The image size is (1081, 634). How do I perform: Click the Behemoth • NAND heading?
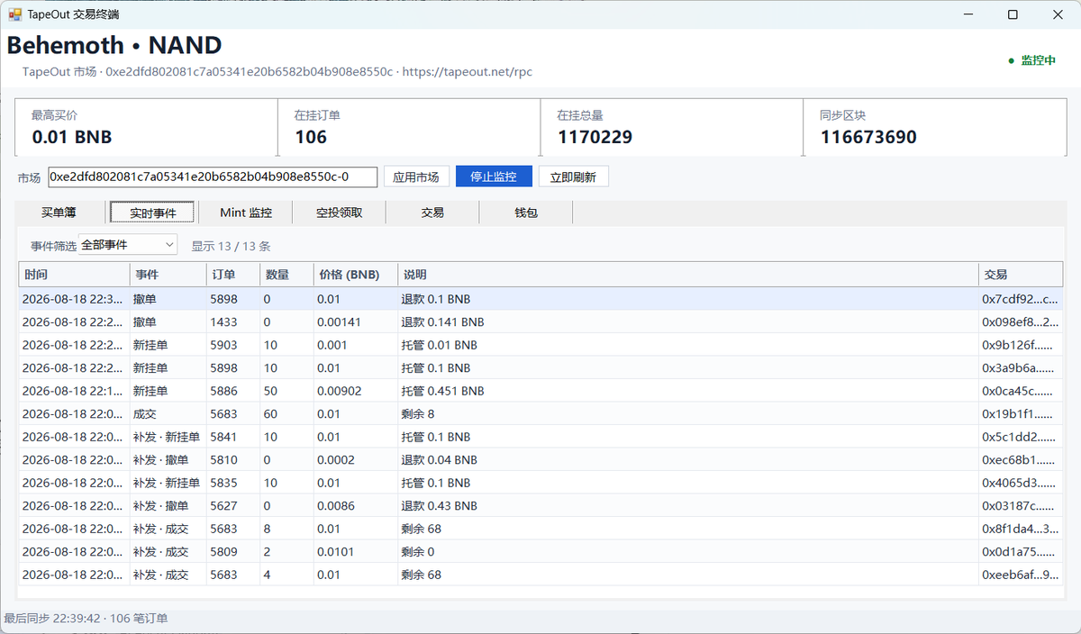point(114,45)
